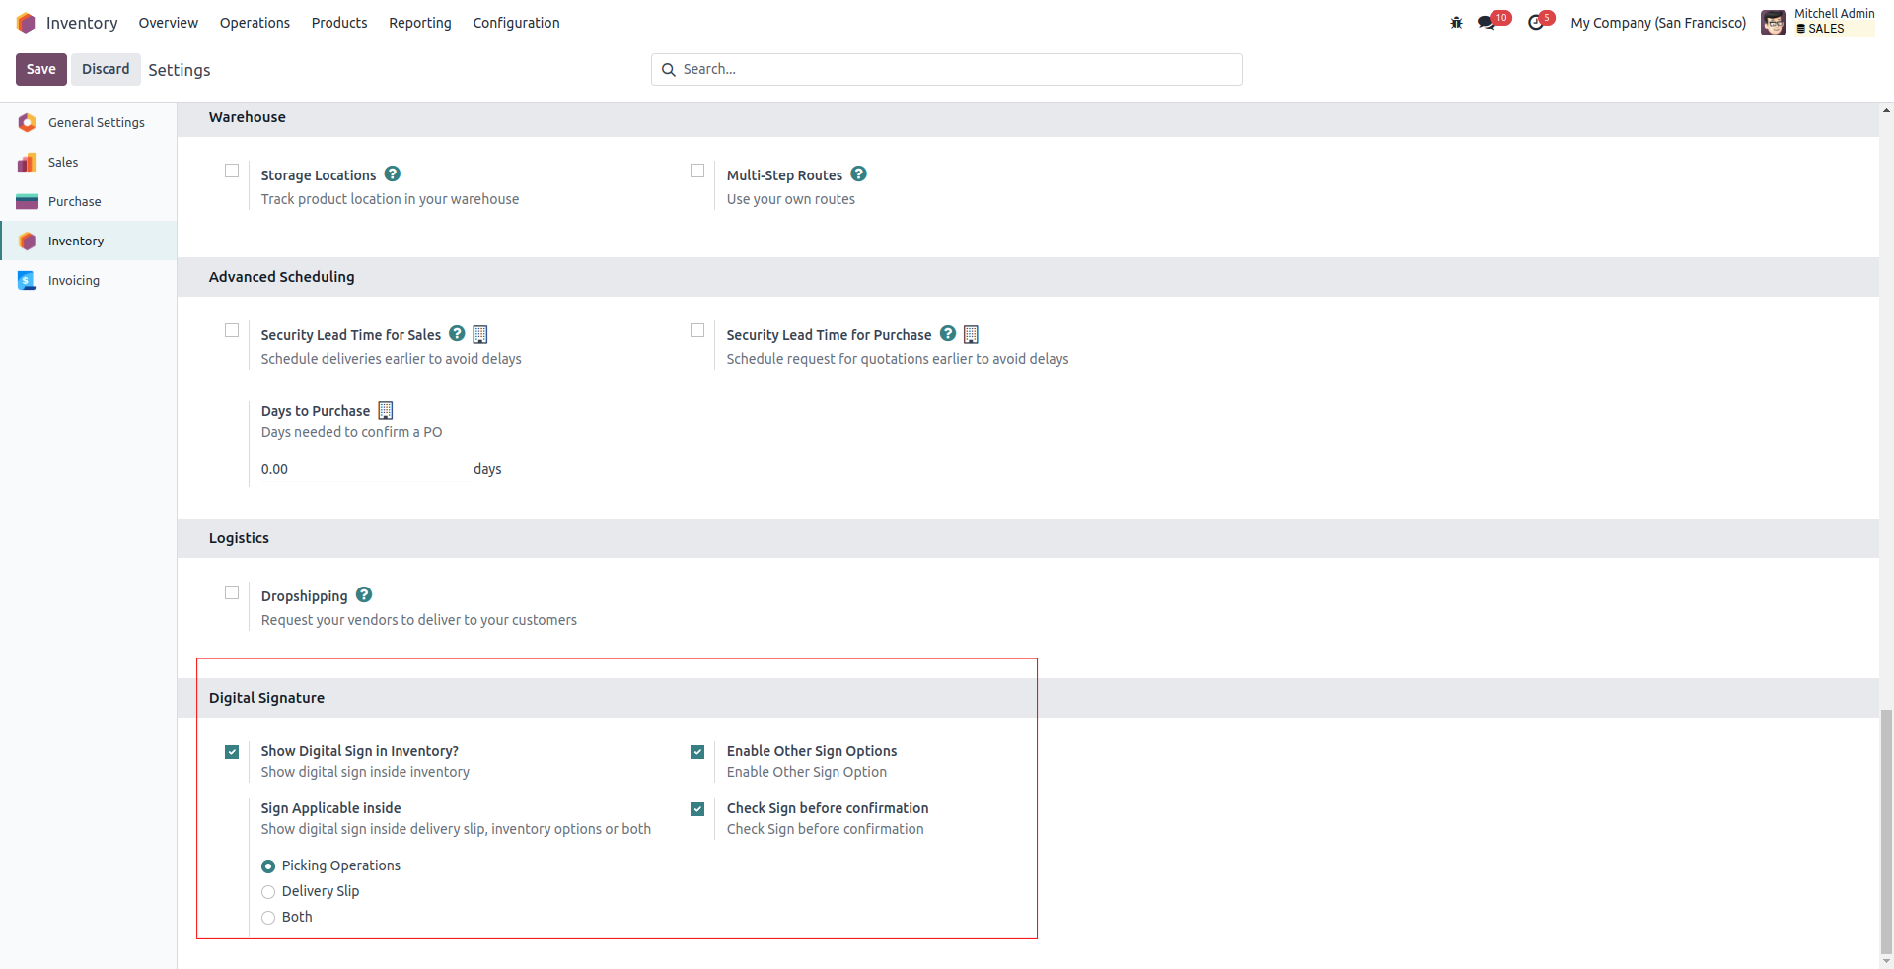This screenshot has height=969, width=1894.
Task: Open the Configuration menu
Action: [x=516, y=23]
